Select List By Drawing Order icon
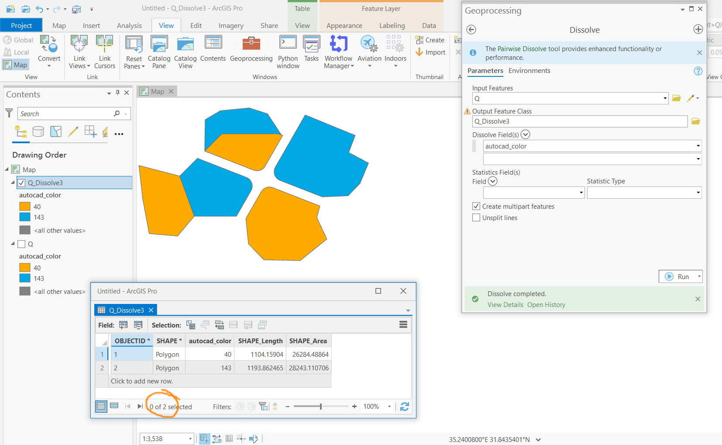The image size is (722, 445). click(21, 131)
